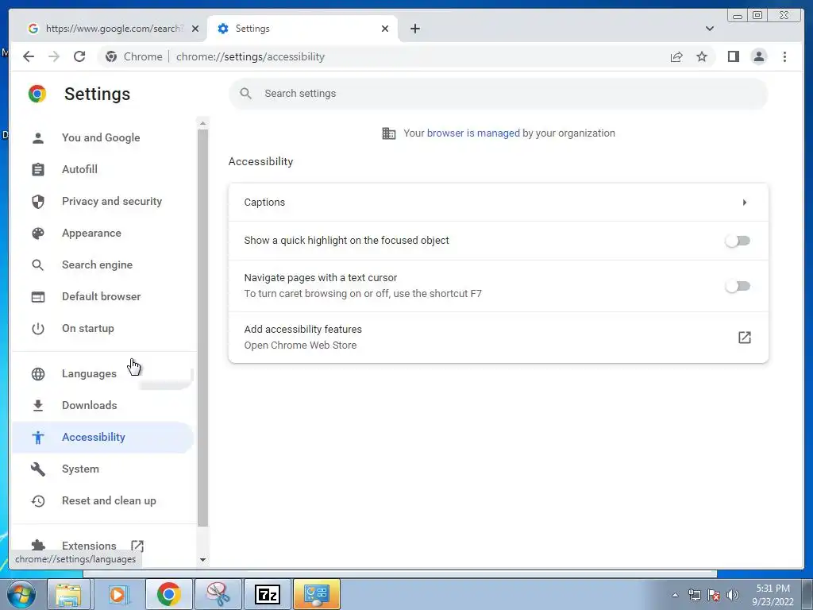
Task: Open the tab search chevron
Action: (709, 29)
